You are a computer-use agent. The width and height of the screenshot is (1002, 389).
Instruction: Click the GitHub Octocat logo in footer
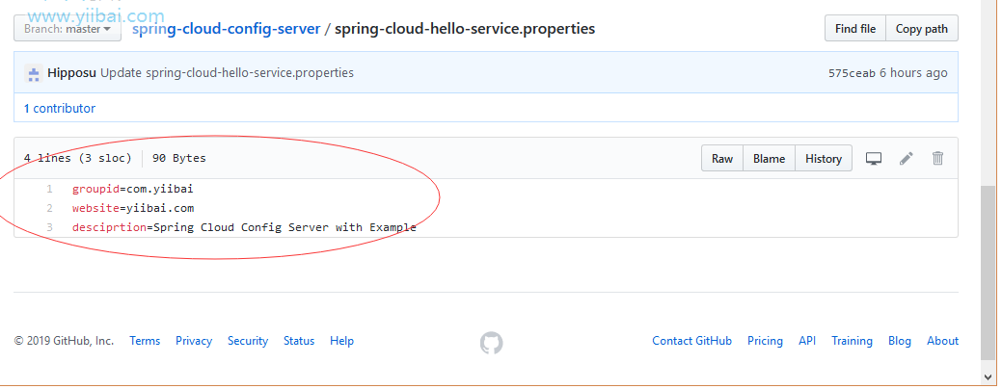tap(492, 343)
